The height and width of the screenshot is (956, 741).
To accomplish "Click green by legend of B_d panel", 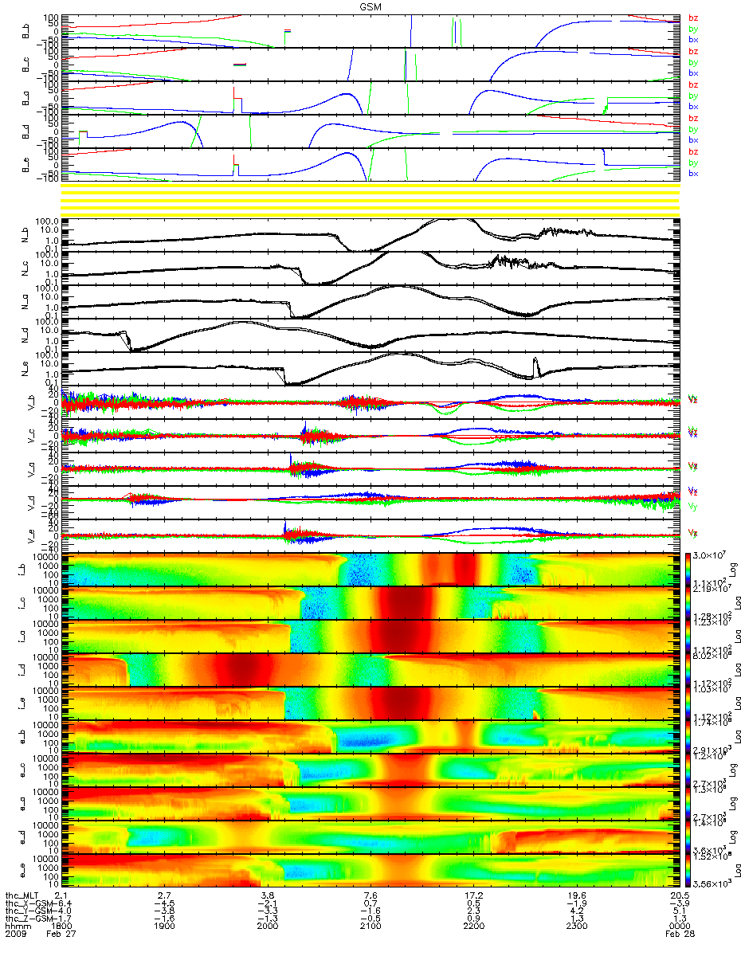I will pyautogui.click(x=693, y=129).
